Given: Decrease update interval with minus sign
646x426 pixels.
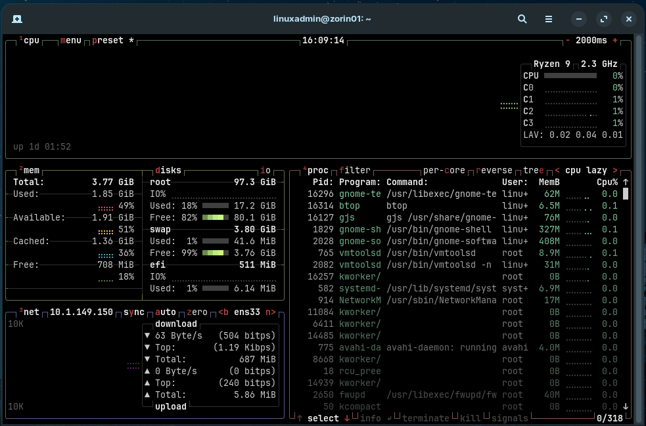Looking at the screenshot, I should 568,41.
